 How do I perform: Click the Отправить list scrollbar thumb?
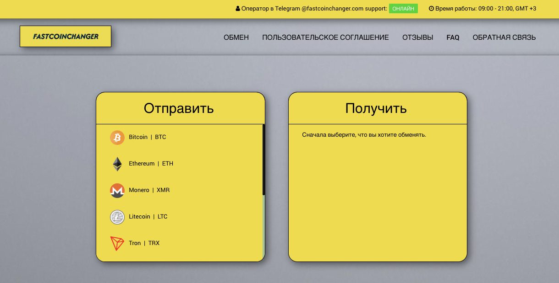click(263, 160)
